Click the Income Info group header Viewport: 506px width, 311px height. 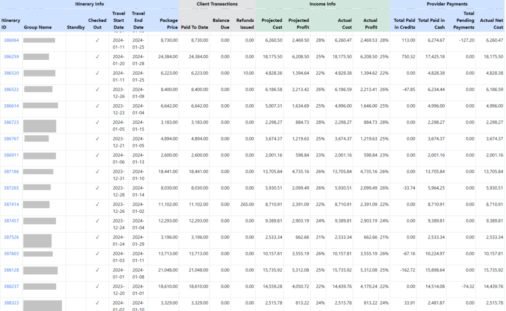(x=322, y=4)
